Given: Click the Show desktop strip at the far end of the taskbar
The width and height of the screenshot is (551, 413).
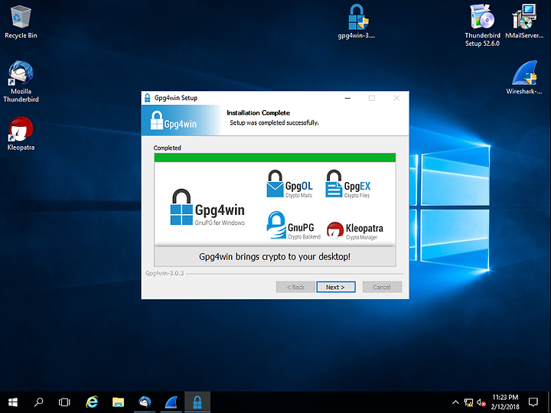Looking at the screenshot, I should click(x=549, y=402).
